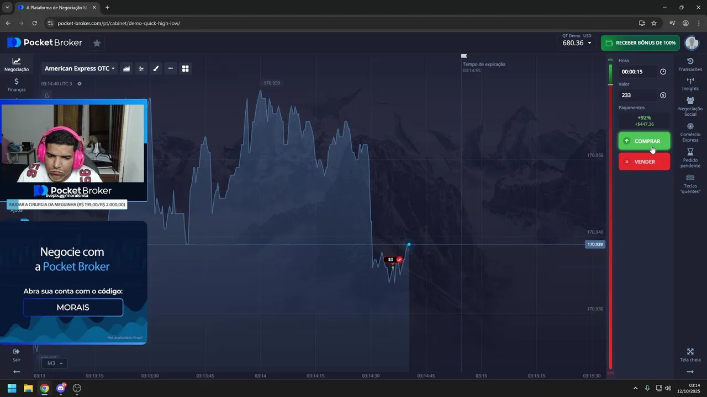The image size is (707, 397).
Task: Open Chrome three-dot menu
Action: [699, 23]
